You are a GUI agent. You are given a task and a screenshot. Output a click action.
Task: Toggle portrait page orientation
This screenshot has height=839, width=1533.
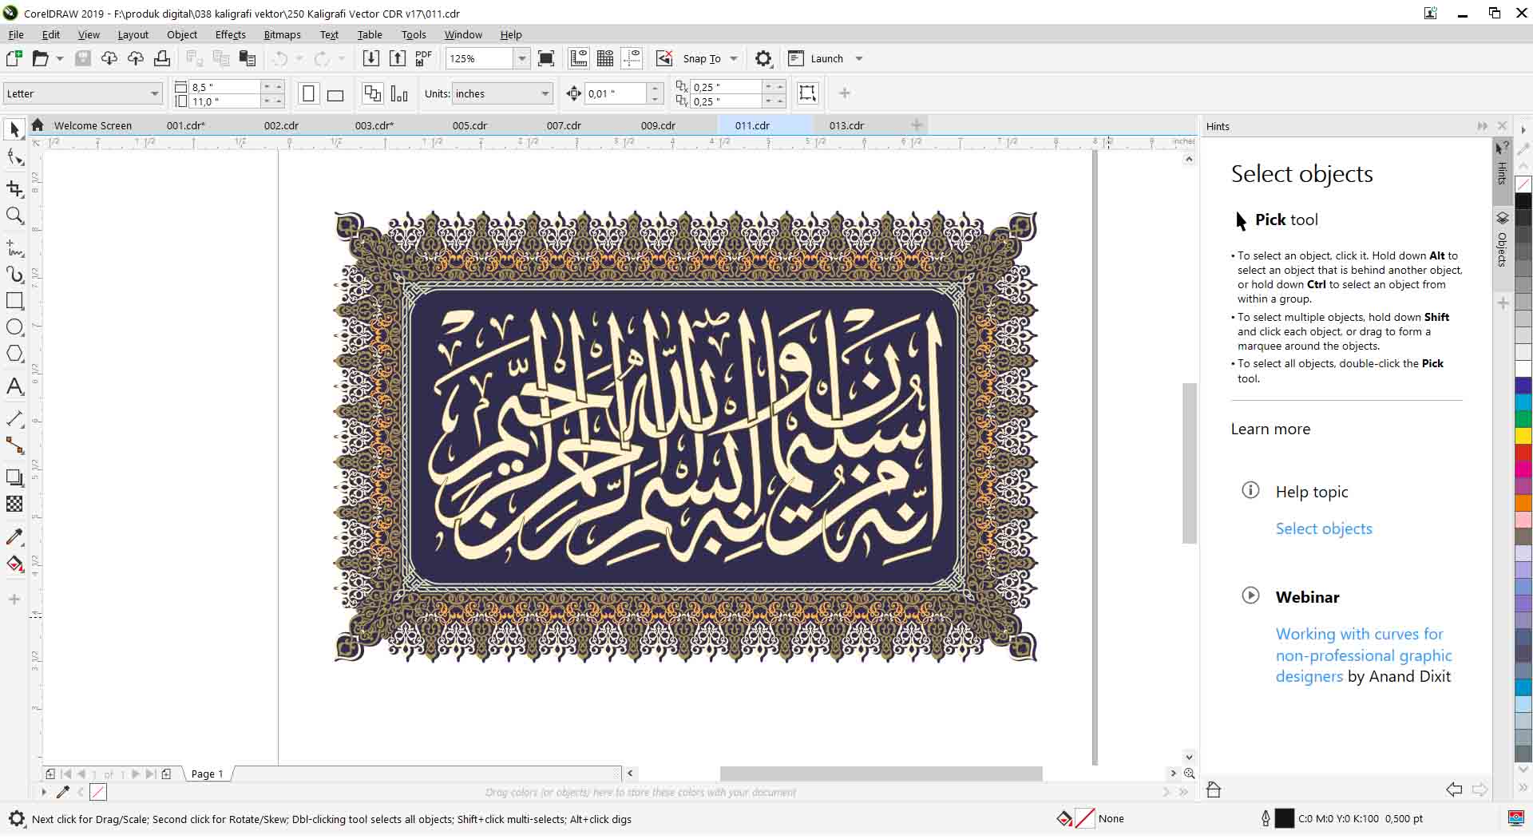coord(308,94)
